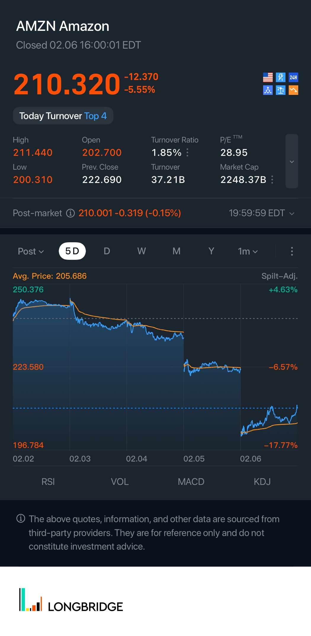
Task: Click the Market Cap three-dot details
Action: point(272,180)
